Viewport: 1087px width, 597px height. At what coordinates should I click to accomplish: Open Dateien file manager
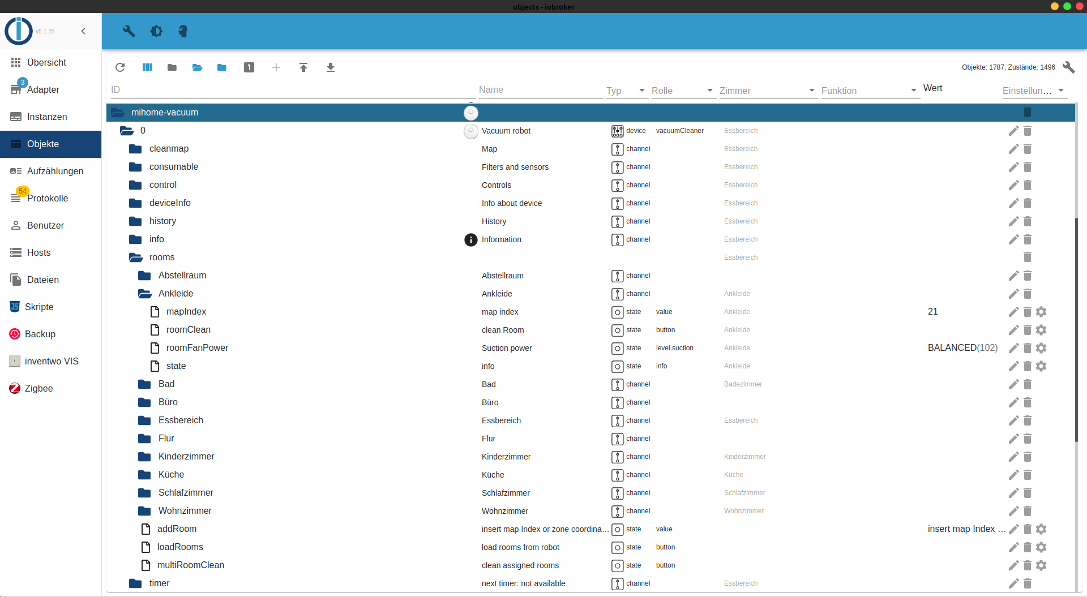[51, 280]
